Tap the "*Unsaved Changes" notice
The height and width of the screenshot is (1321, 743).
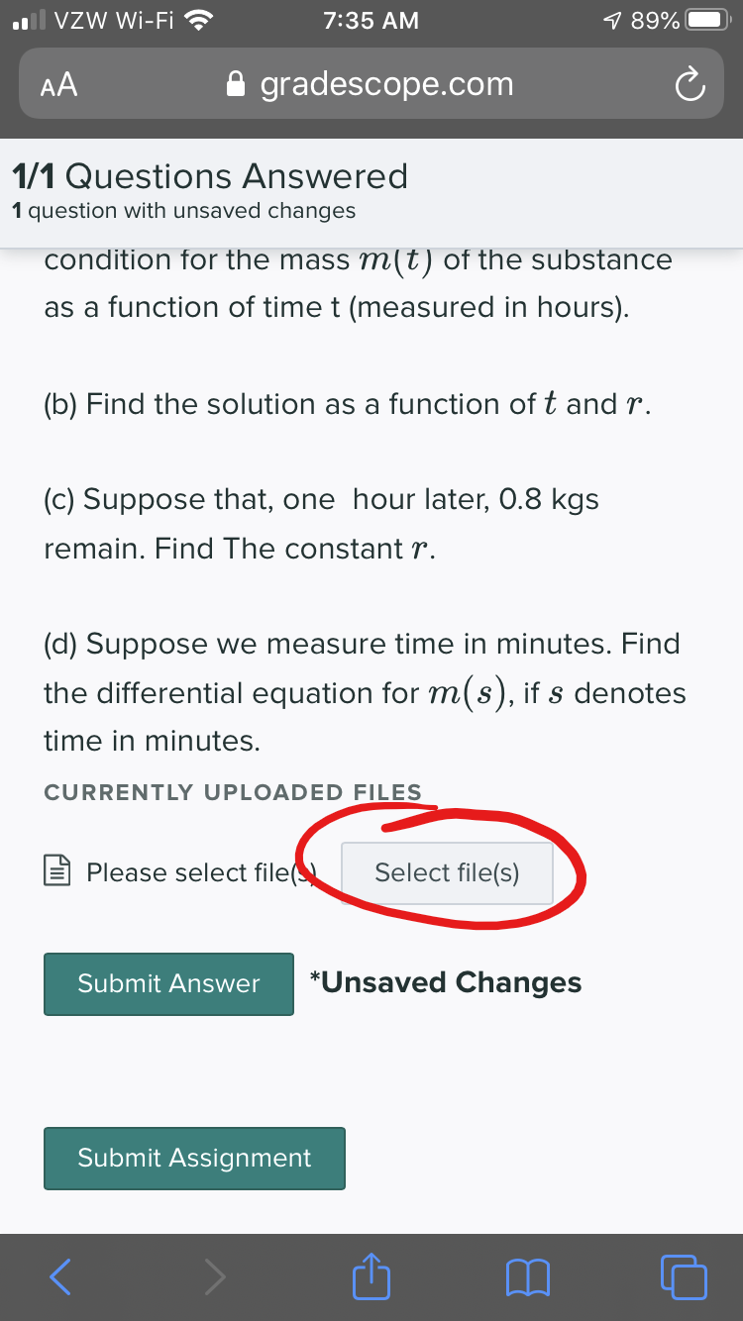point(445,982)
